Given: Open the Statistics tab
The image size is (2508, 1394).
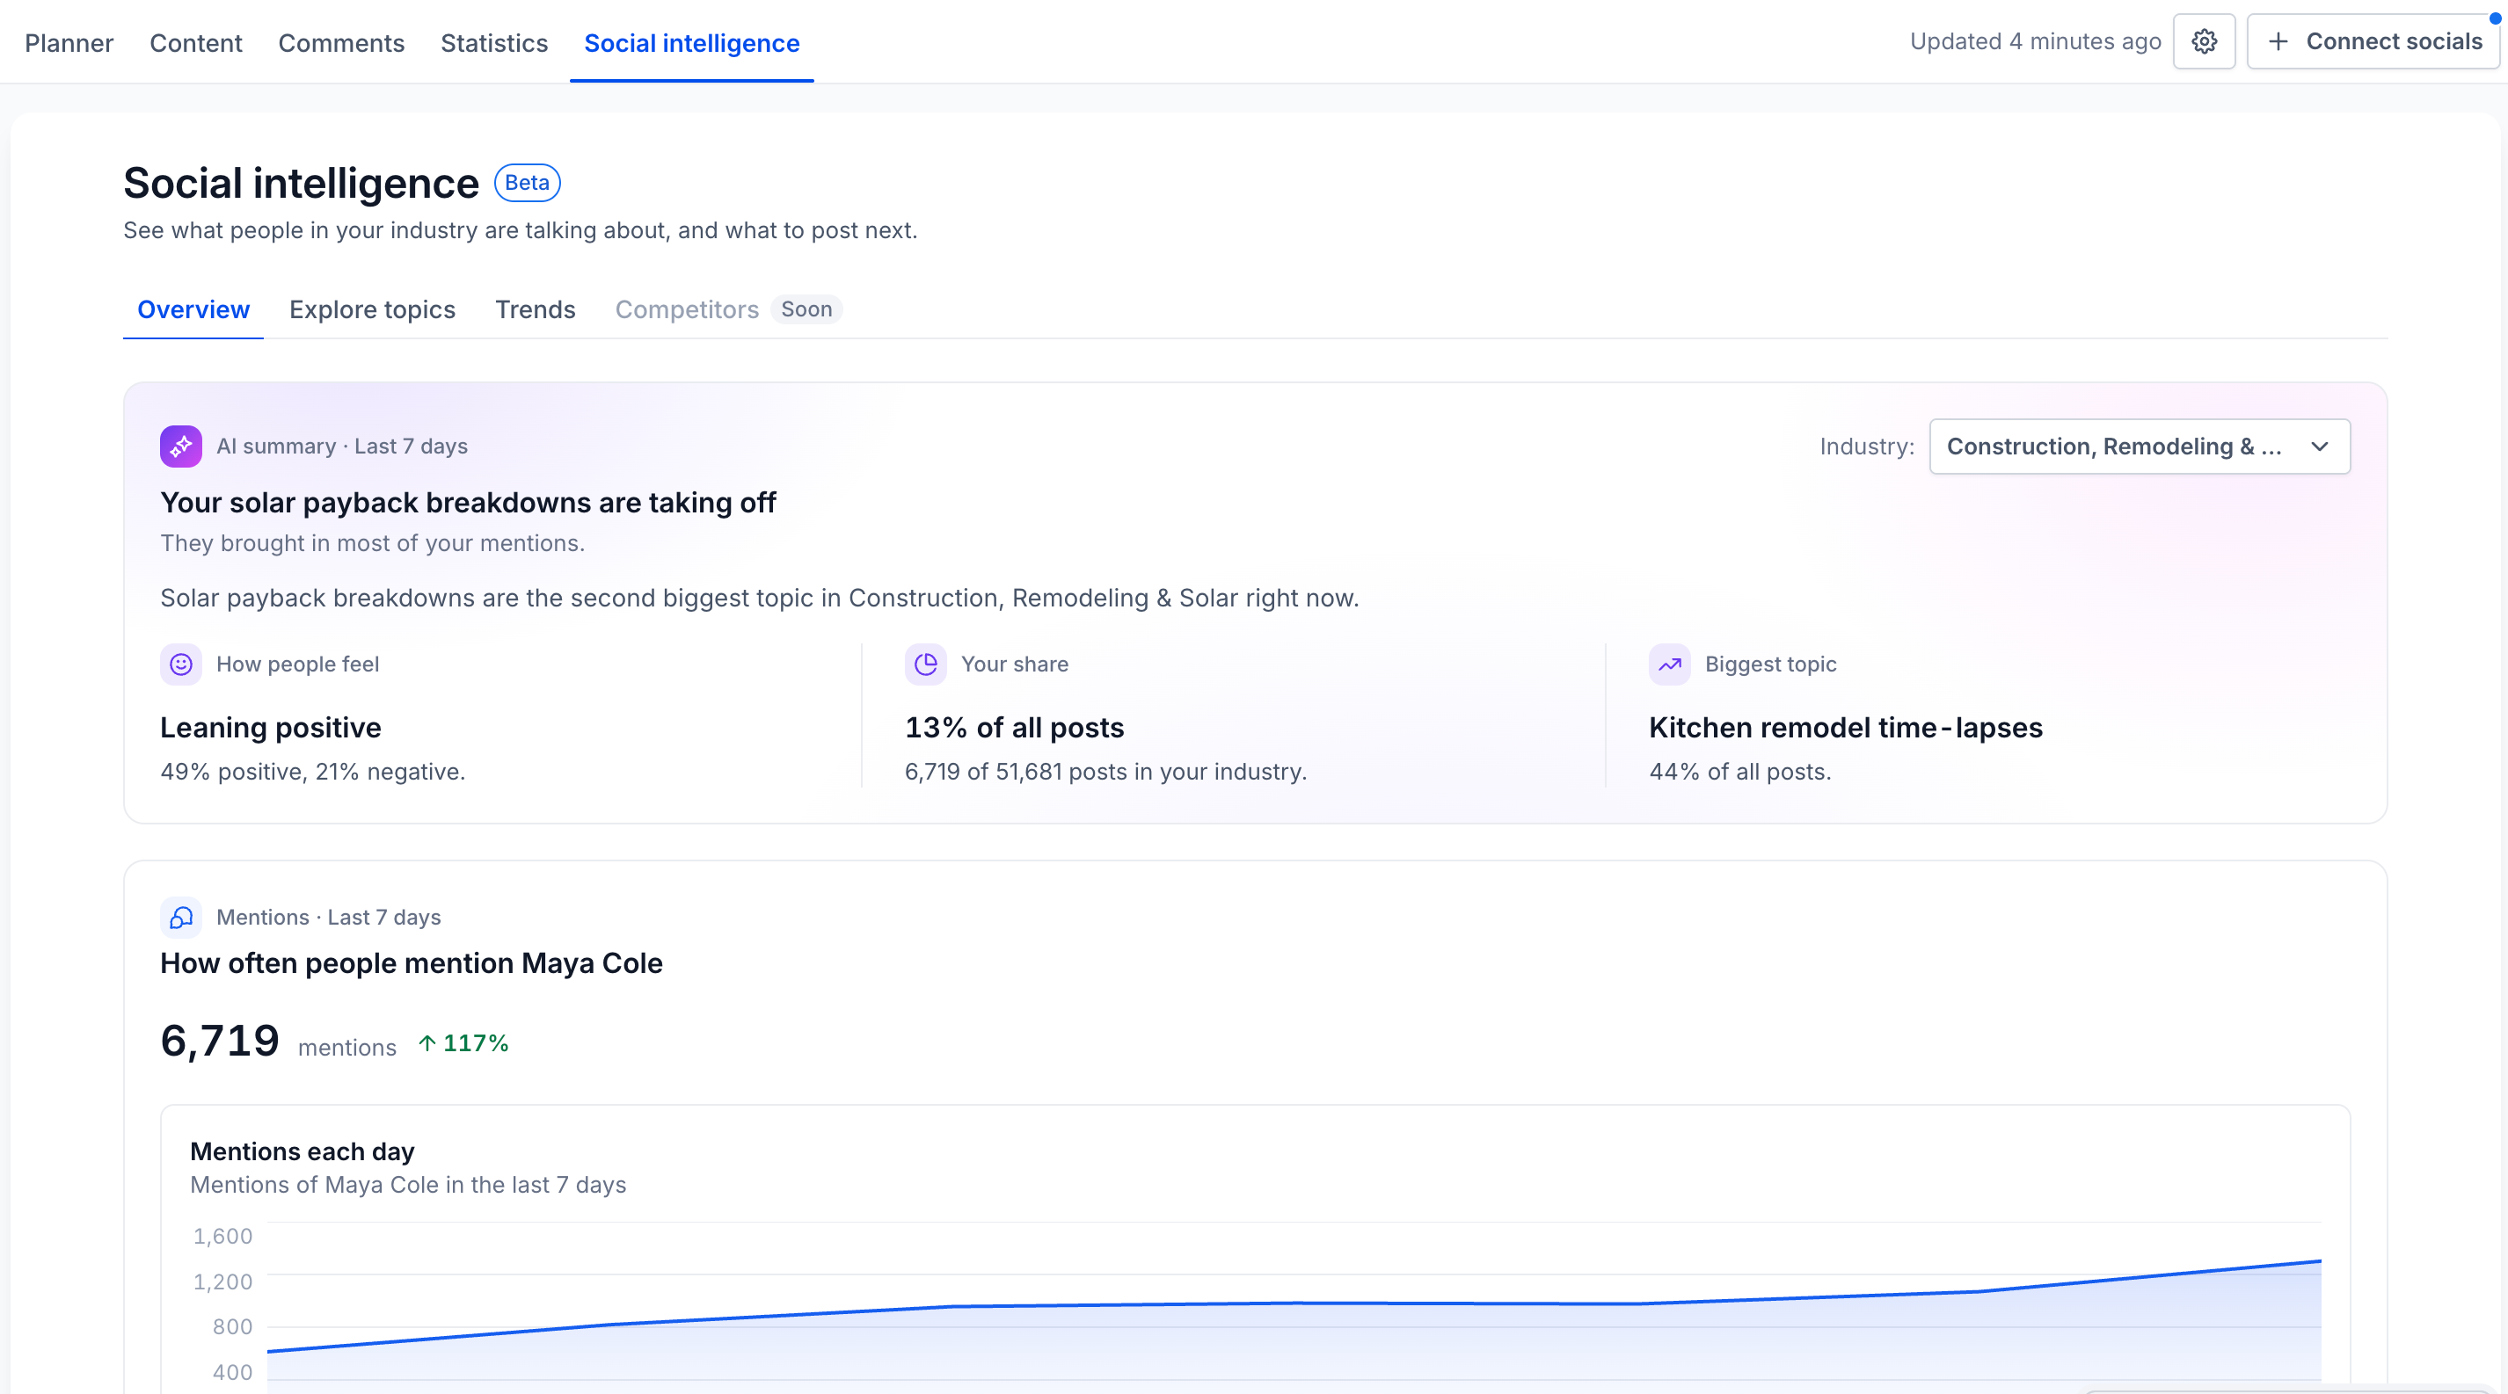Looking at the screenshot, I should pos(493,43).
